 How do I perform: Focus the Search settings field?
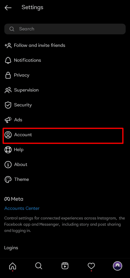point(65,29)
